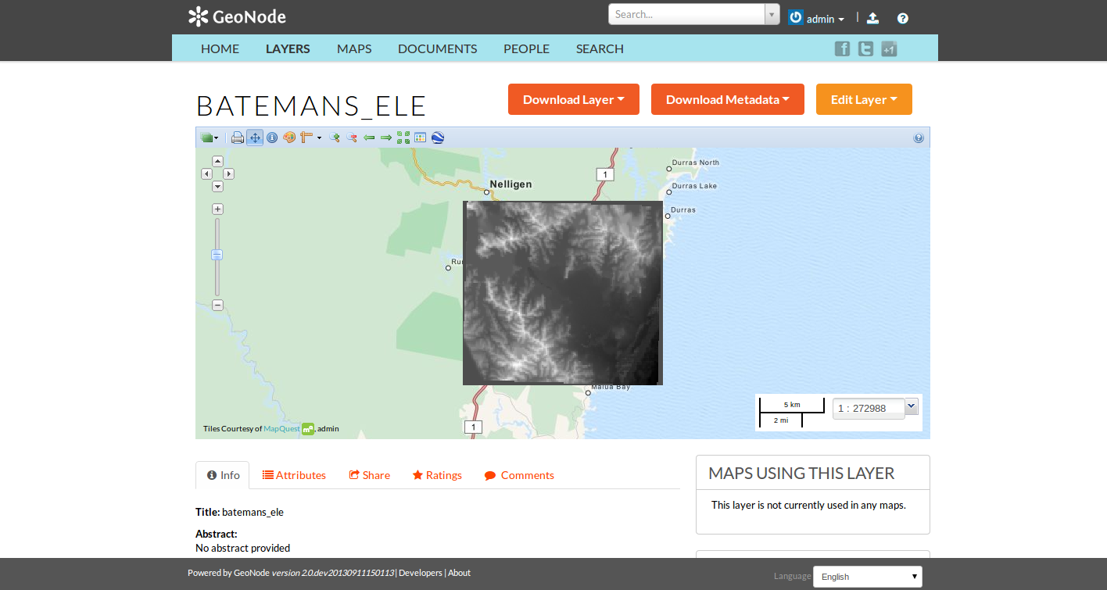Screen dimensions: 1107x590
Task: Pan the map south arrow
Action: [x=217, y=186]
